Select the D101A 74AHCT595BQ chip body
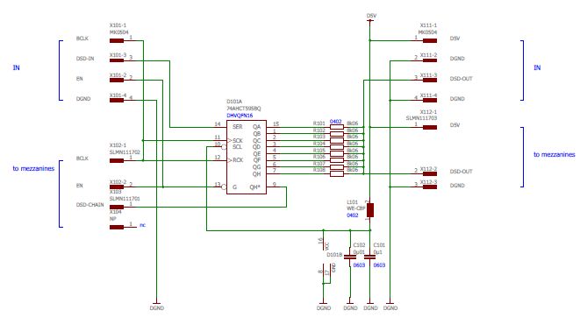 [247, 157]
